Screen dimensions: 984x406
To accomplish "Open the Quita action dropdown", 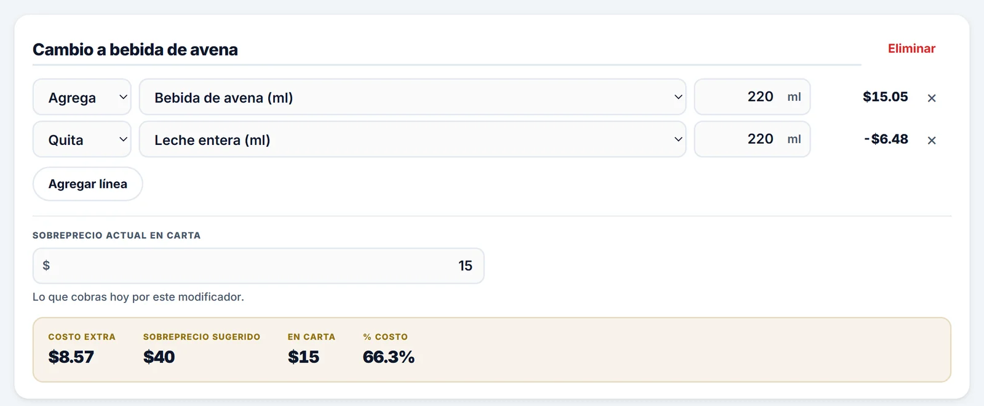I will coord(82,139).
